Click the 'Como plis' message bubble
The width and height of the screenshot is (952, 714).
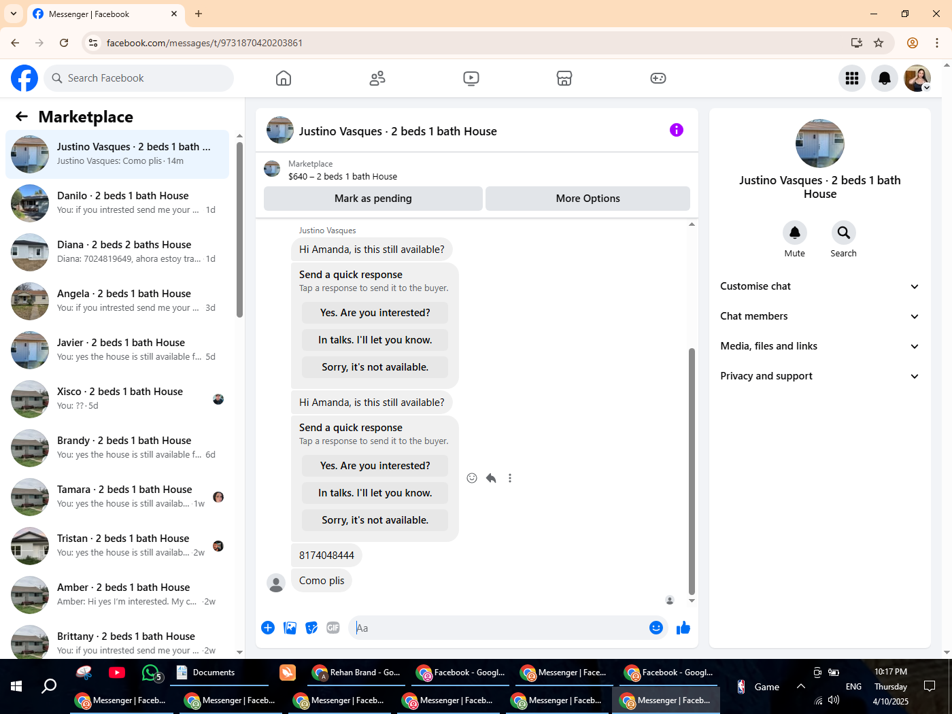(322, 581)
